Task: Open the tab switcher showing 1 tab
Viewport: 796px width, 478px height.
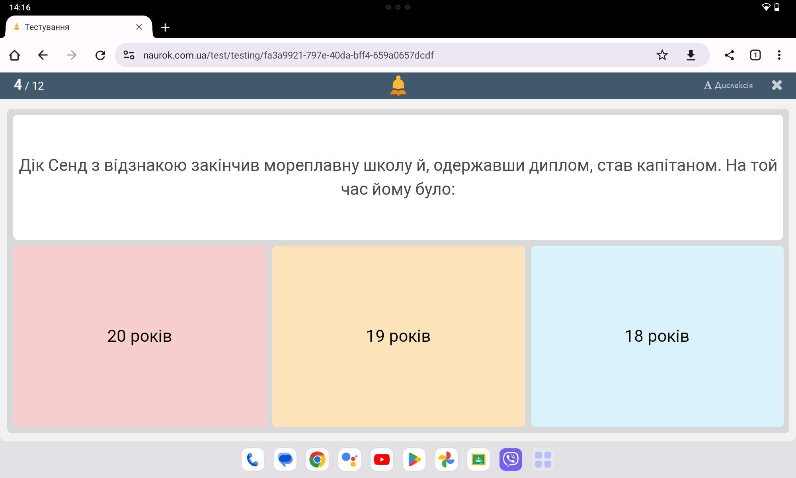Action: tap(755, 55)
